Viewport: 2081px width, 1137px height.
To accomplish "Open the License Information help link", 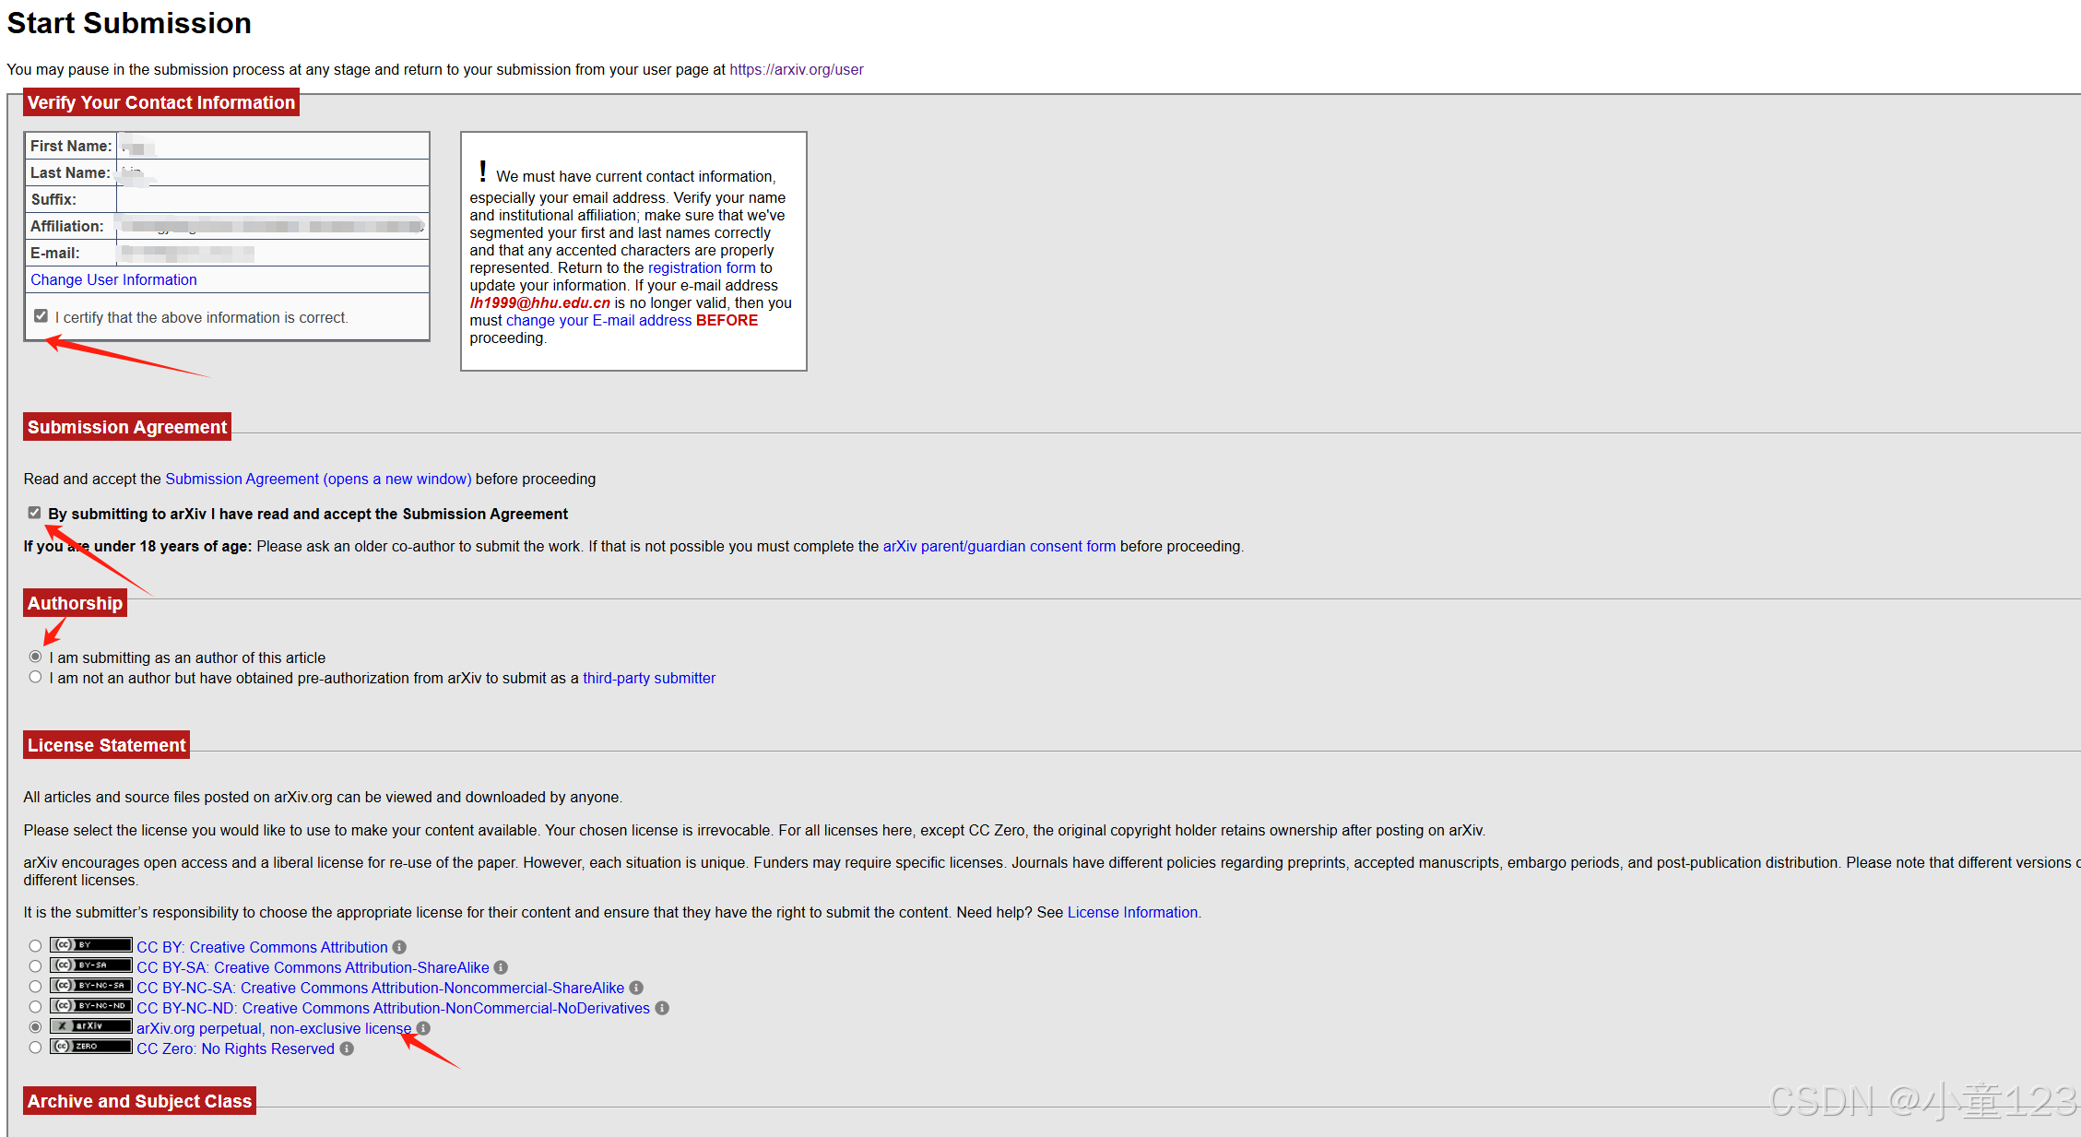I will (x=1132, y=912).
